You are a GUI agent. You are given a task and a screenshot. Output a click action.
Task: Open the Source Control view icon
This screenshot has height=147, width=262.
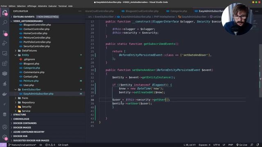pos(5,33)
